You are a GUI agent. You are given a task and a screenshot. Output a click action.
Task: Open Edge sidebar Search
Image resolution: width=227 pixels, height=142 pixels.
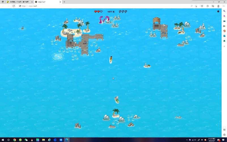(224, 11)
